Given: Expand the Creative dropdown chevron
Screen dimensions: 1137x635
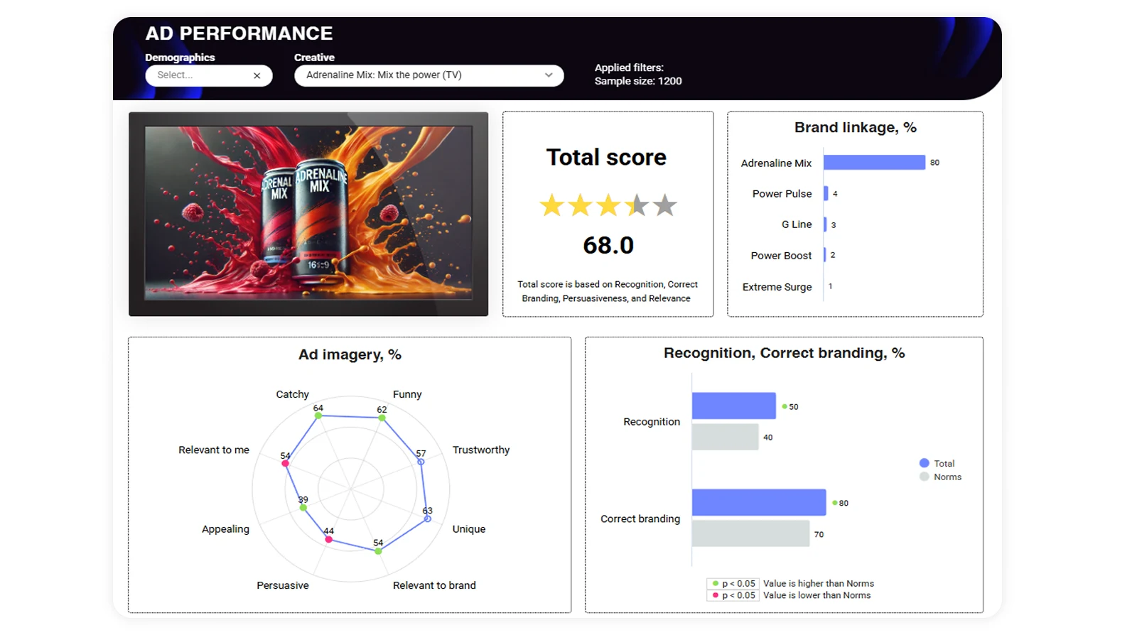Looking at the screenshot, I should (549, 75).
